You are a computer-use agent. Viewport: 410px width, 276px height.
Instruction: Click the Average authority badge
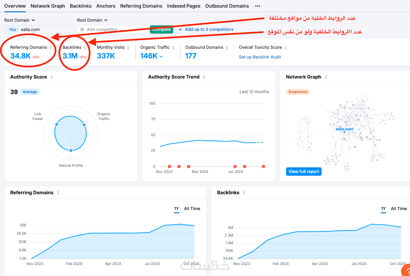pos(30,92)
